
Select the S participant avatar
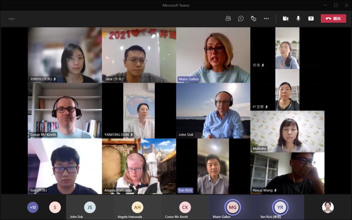coord(55,207)
